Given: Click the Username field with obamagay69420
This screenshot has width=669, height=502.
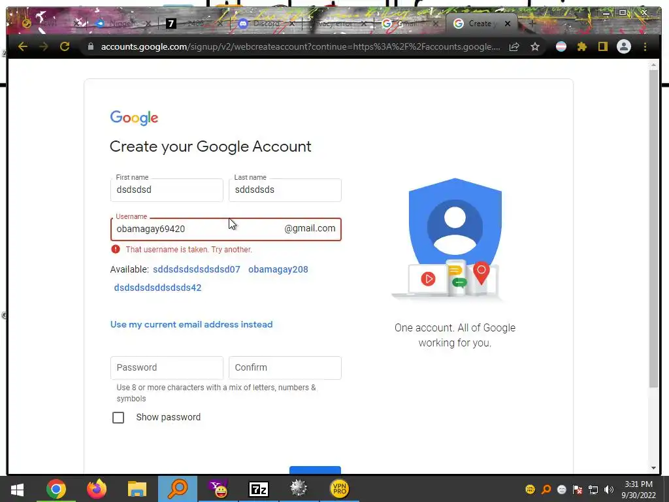Looking at the screenshot, I should [225, 229].
